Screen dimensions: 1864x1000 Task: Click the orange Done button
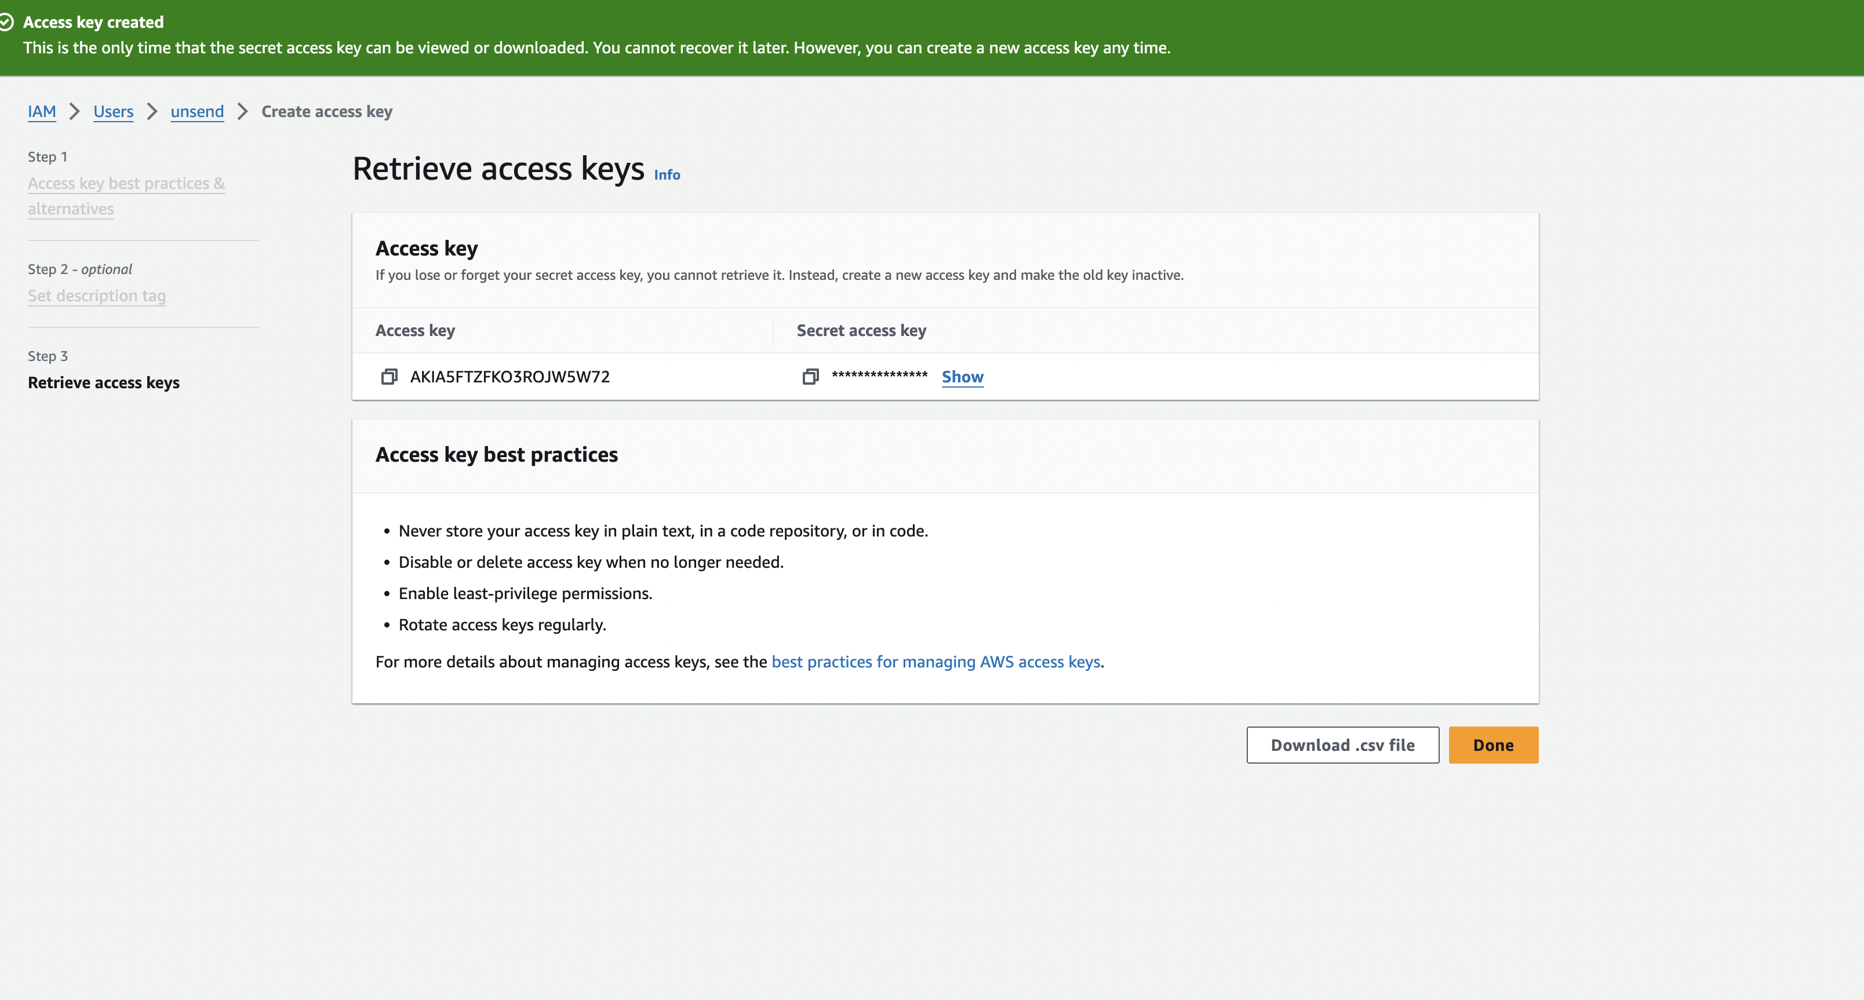(x=1493, y=744)
